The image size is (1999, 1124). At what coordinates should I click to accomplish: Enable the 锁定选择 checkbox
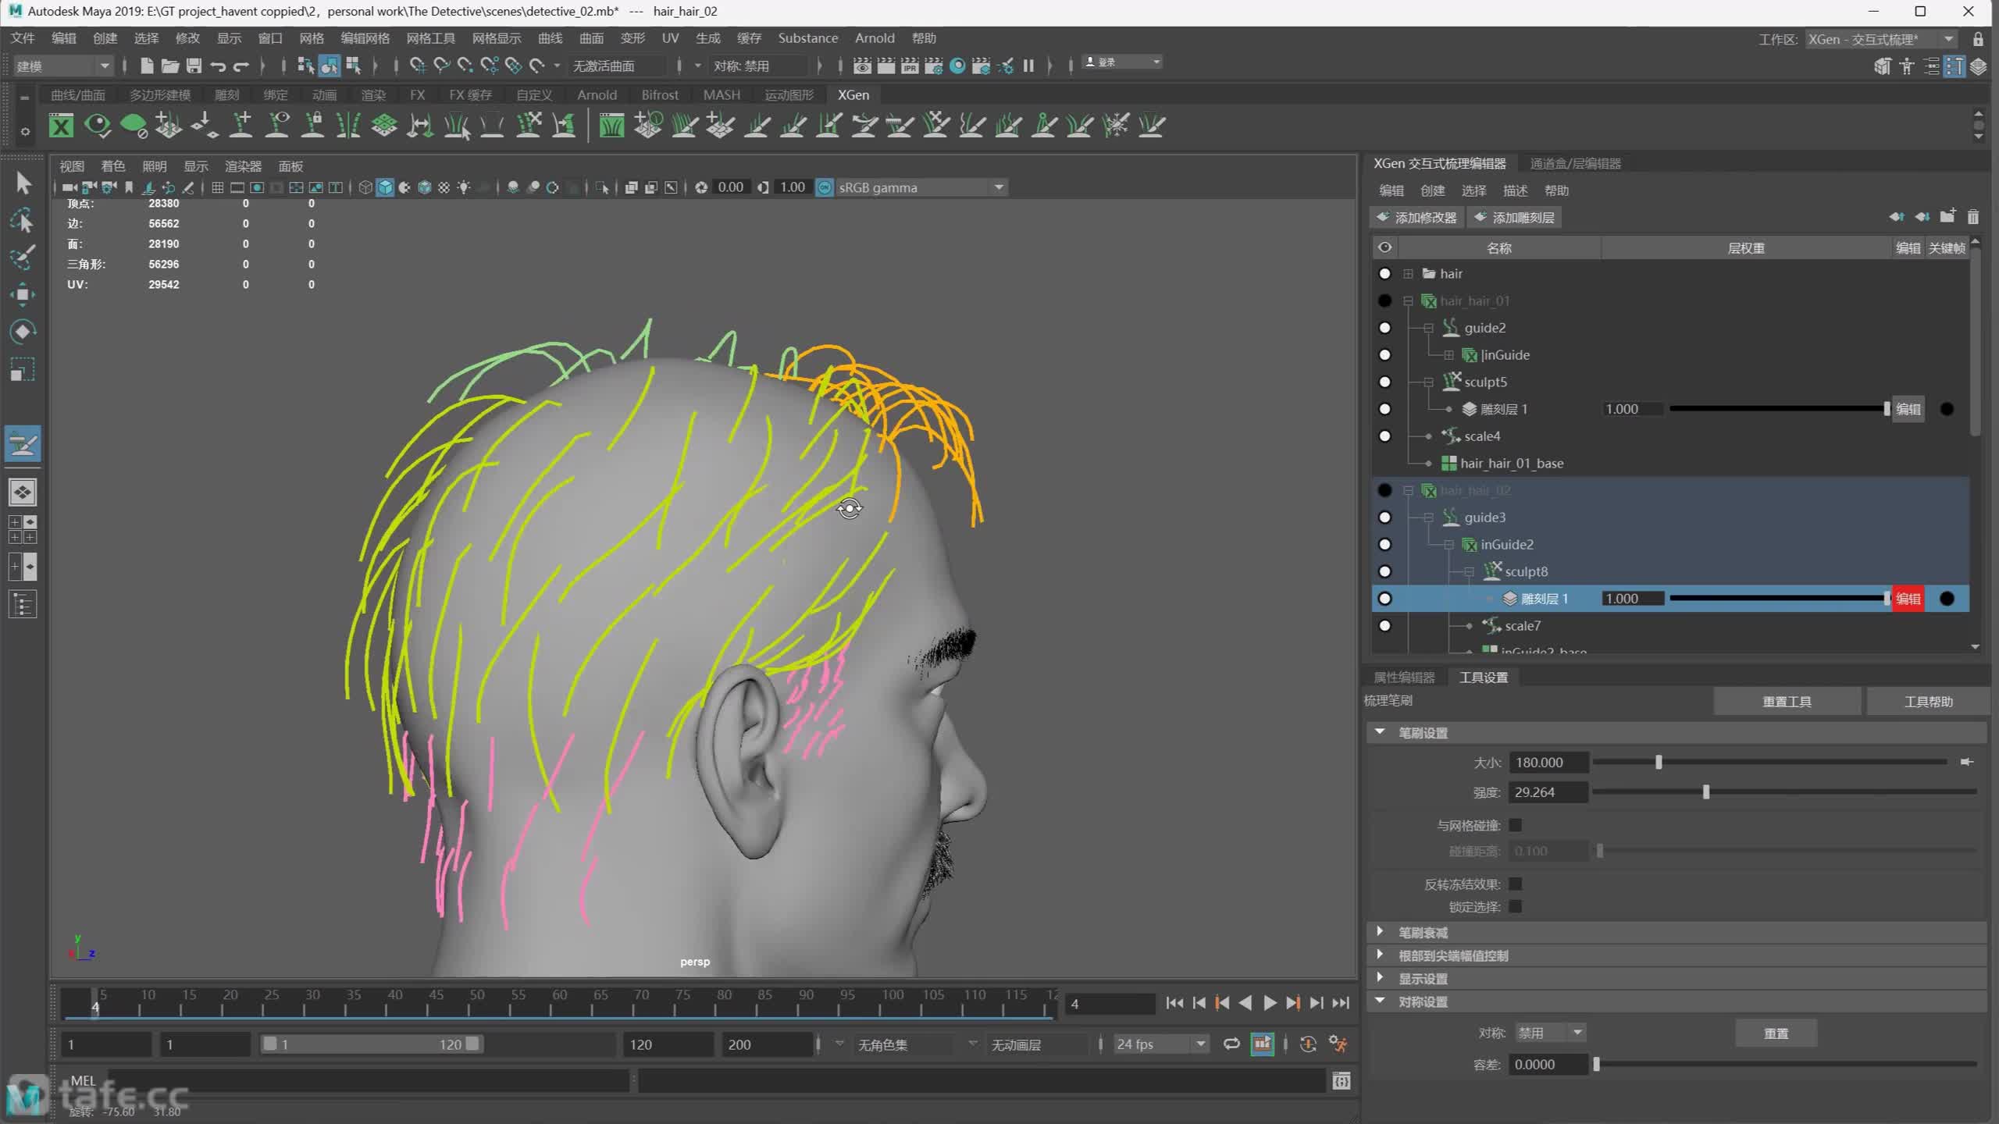[1516, 906]
